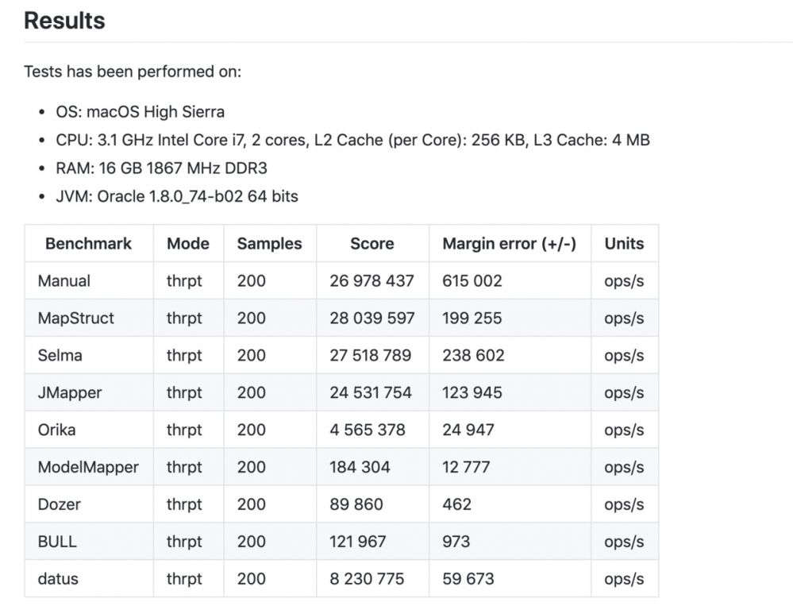Click the Results heading
The height and width of the screenshot is (606, 793).
tap(64, 21)
